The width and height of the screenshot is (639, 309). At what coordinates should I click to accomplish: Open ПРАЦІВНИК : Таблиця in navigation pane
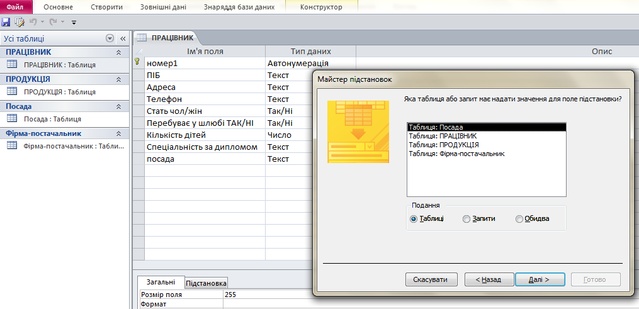64,65
